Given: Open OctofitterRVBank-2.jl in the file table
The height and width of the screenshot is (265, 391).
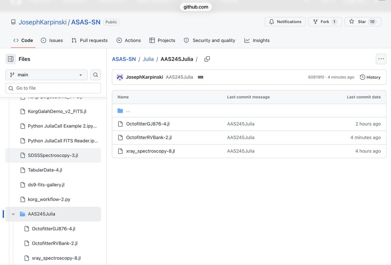Looking at the screenshot, I should tap(149, 137).
